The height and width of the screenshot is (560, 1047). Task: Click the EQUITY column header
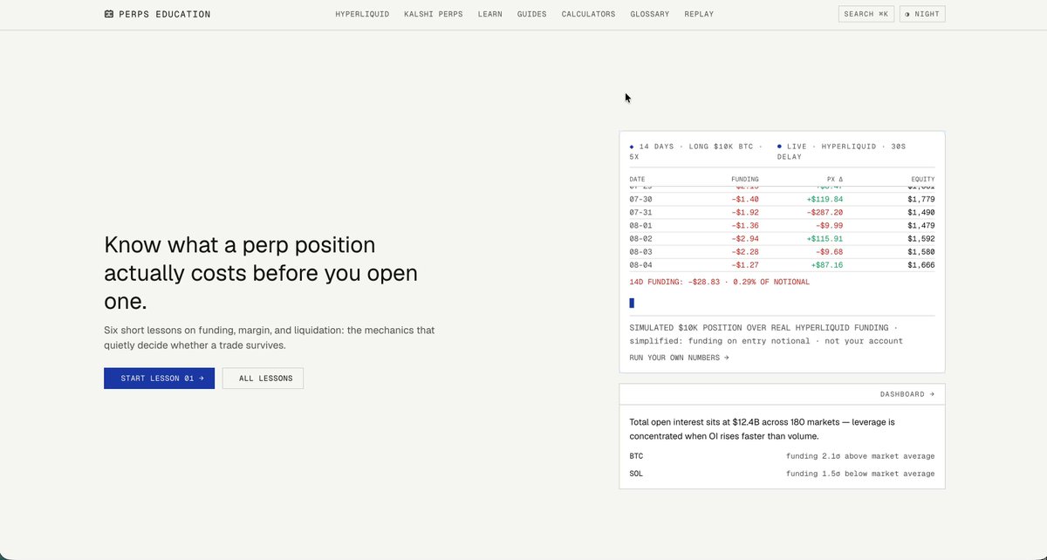(x=923, y=180)
